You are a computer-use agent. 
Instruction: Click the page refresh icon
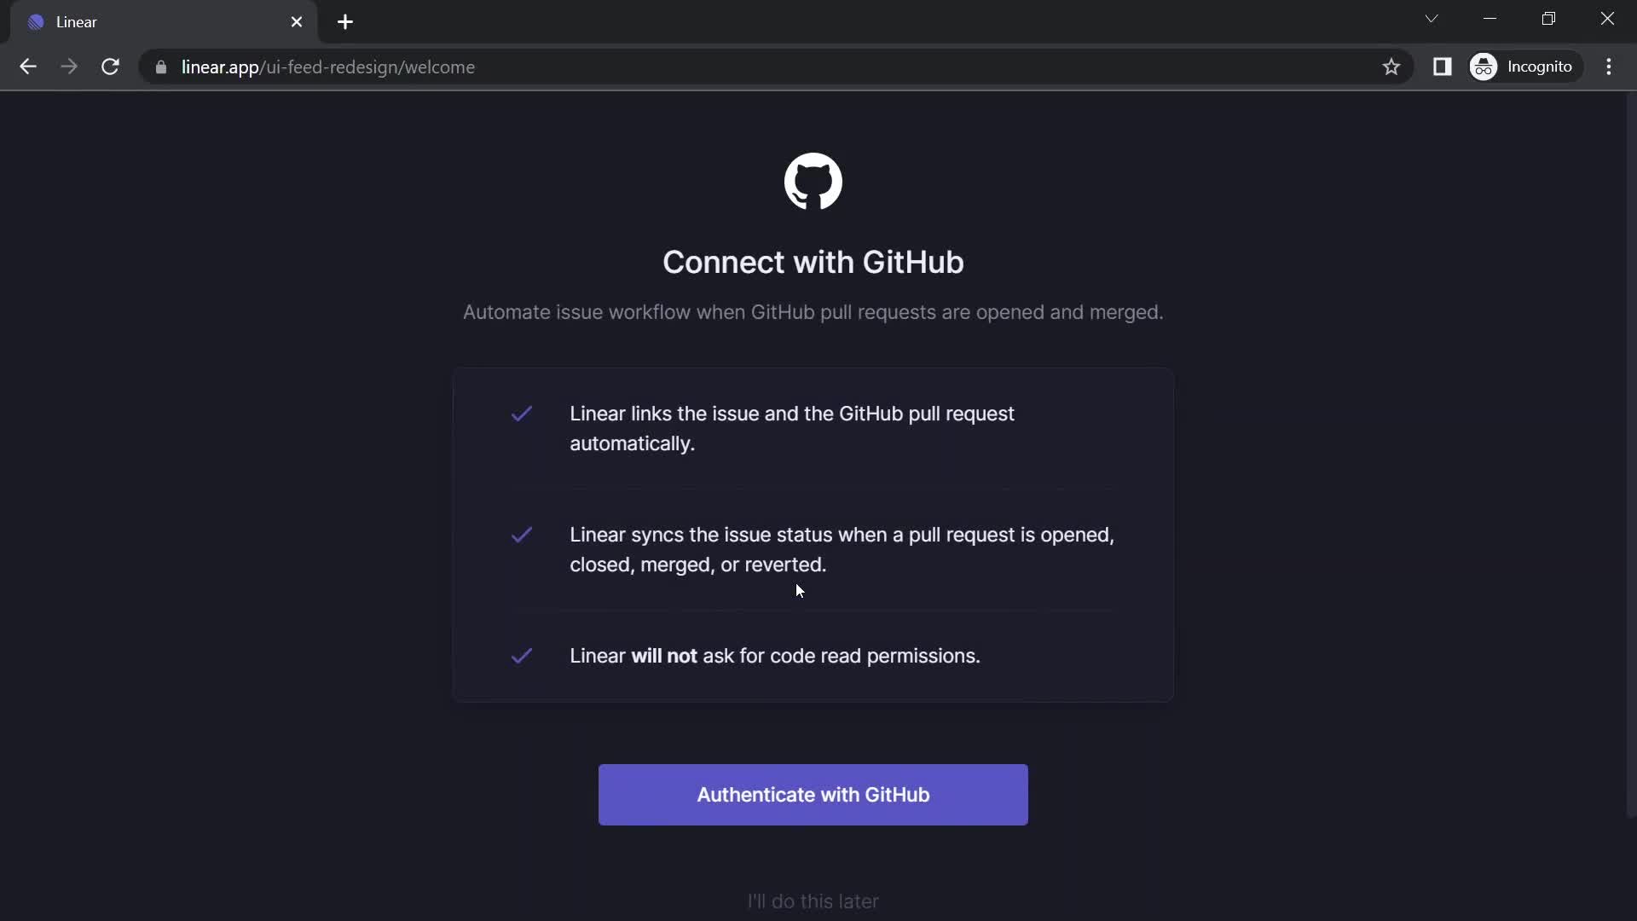pyautogui.click(x=110, y=67)
